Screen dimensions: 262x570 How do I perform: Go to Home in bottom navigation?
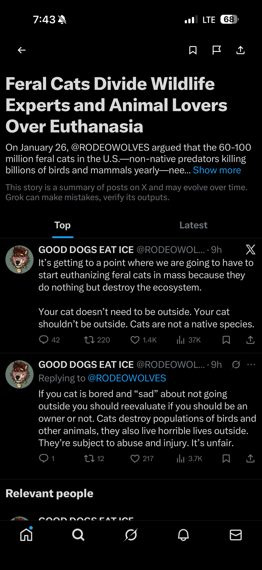click(x=26, y=535)
